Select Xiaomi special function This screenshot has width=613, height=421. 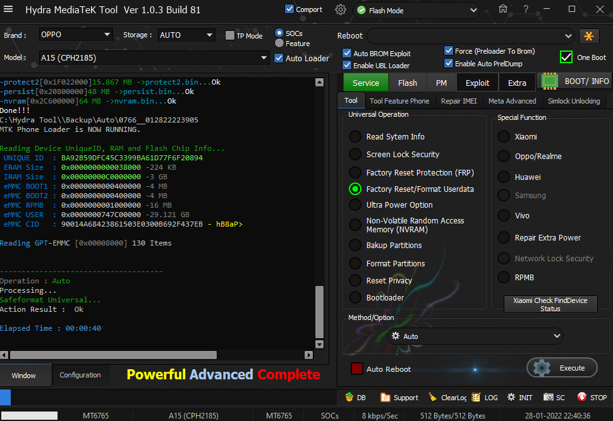[504, 137]
